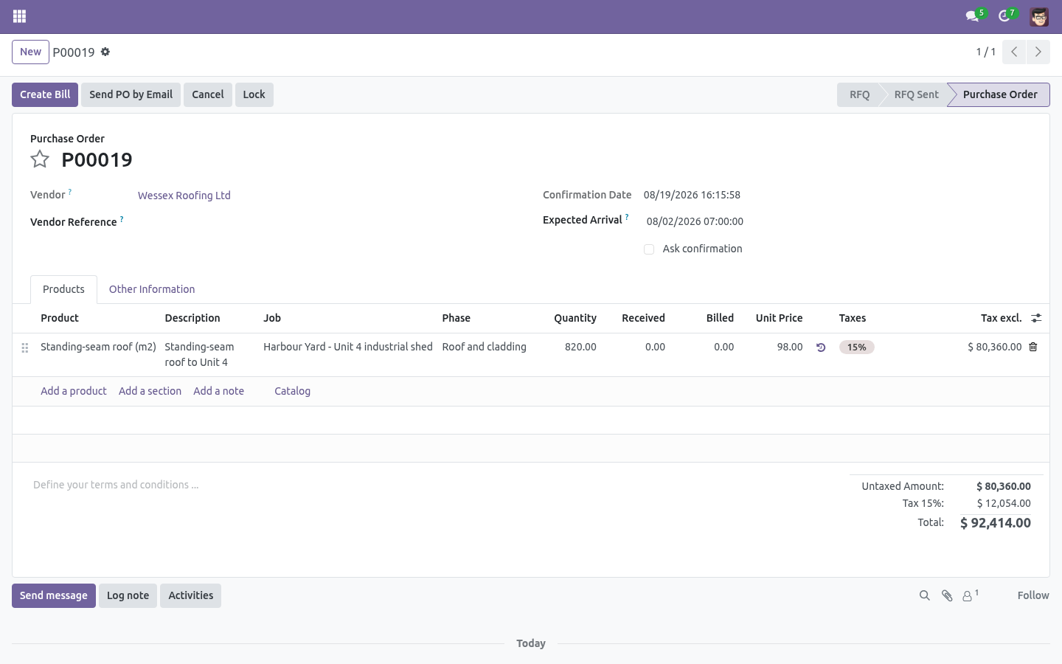Open the attachments paperclip icon
This screenshot has width=1062, height=664.
tap(947, 595)
